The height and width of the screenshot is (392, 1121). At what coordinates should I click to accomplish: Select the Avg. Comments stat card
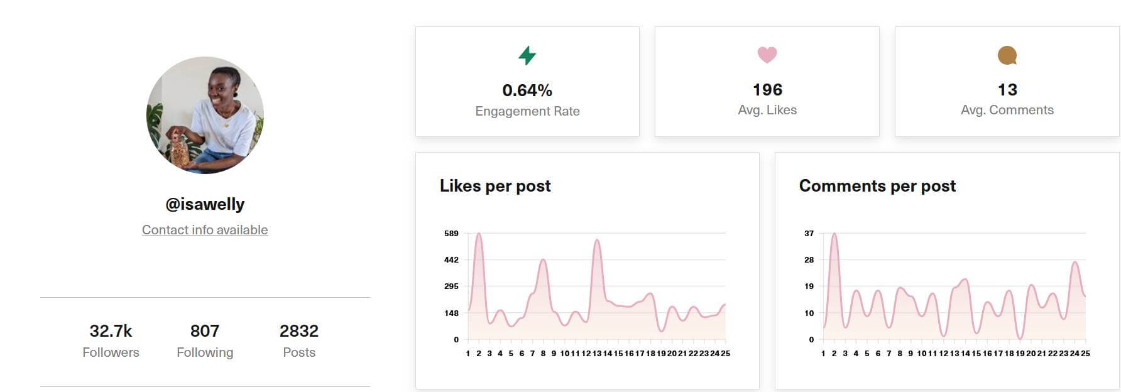tap(1007, 80)
